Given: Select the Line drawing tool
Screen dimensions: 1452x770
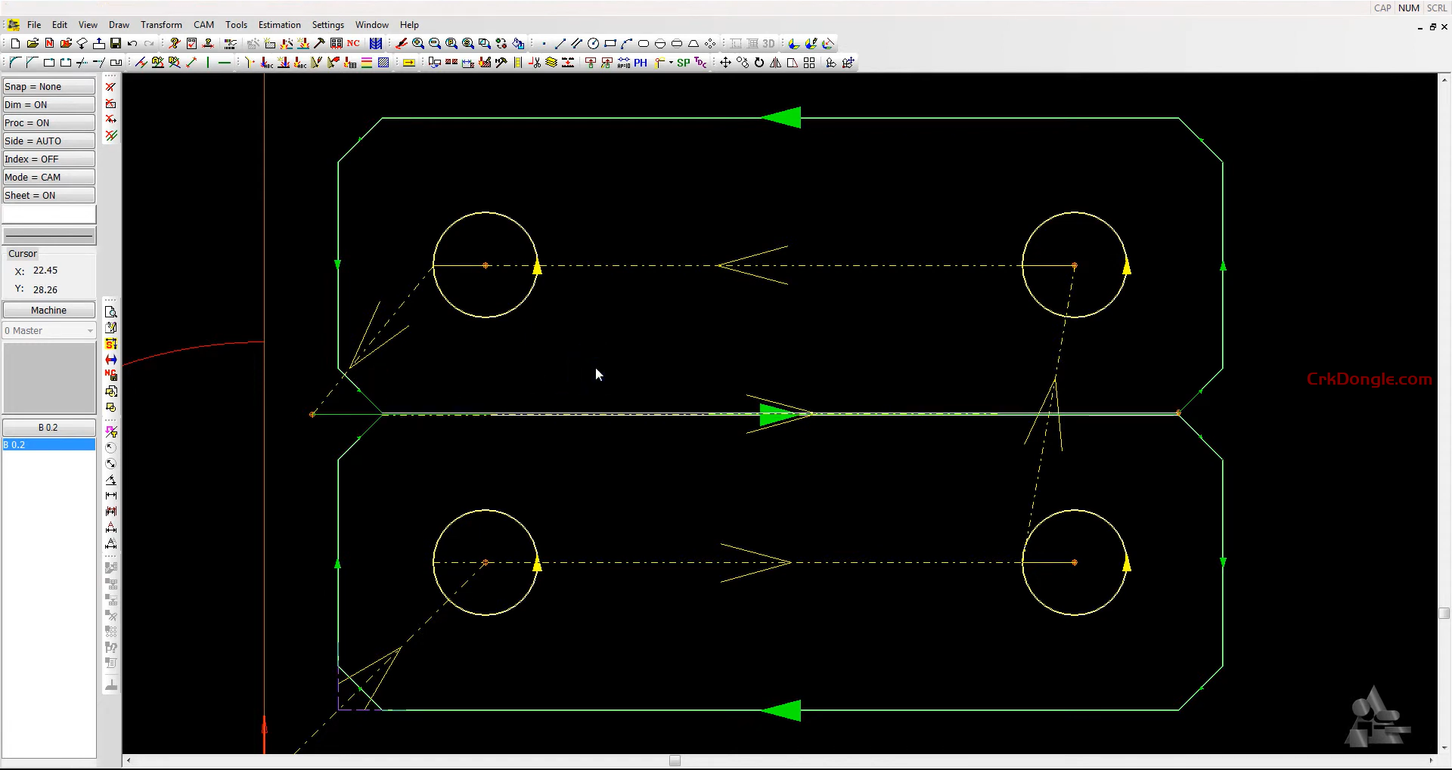Looking at the screenshot, I should pos(560,43).
